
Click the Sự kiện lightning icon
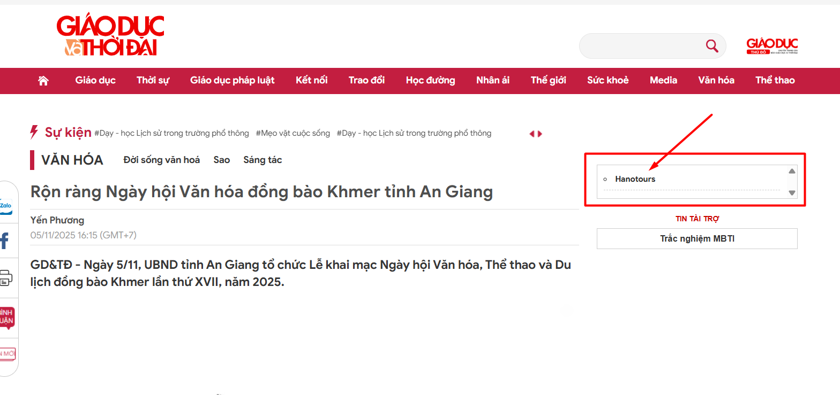(x=34, y=132)
